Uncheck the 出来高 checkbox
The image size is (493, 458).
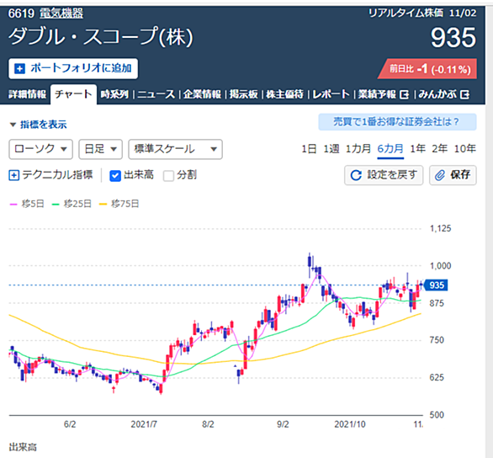(x=115, y=175)
